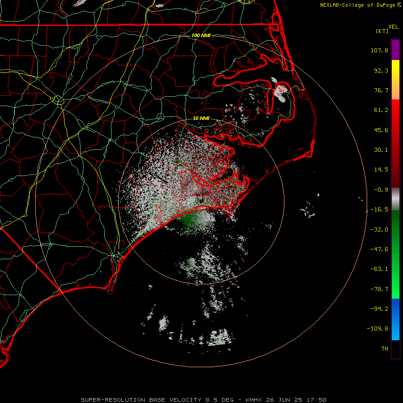Pick the light blue segment near -109.8
This screenshot has height=403, width=403.
click(395, 330)
